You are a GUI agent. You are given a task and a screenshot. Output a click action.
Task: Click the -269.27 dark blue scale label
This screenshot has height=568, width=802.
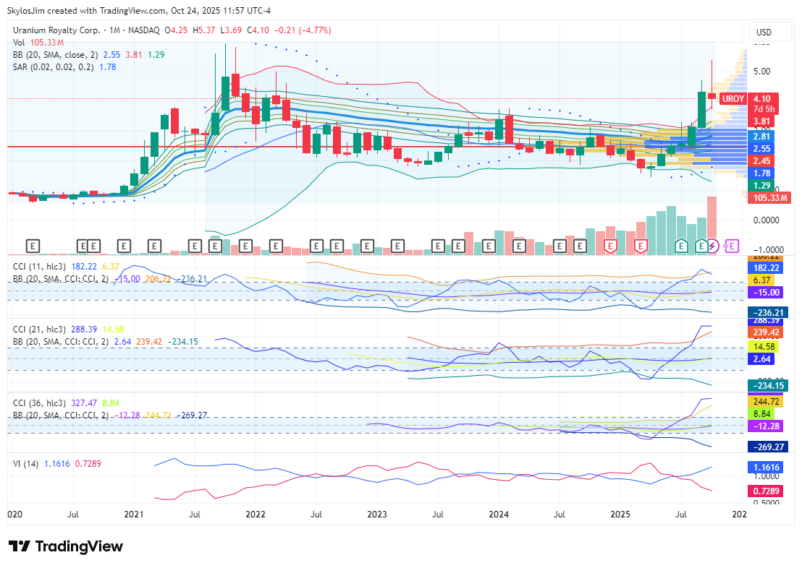click(x=768, y=447)
